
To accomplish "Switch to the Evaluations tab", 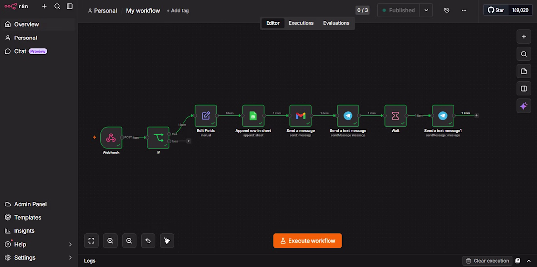I will (336, 23).
